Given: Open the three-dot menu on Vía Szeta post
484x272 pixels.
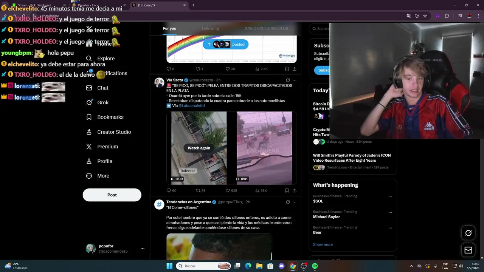Looking at the screenshot, I should [x=295, y=80].
